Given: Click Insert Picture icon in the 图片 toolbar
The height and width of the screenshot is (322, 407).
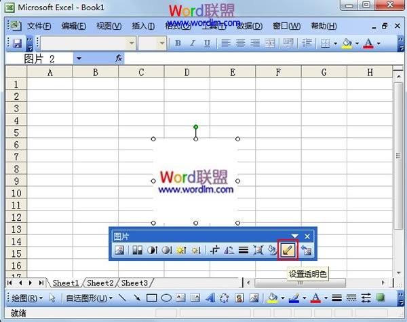Looking at the screenshot, I should coord(119,250).
